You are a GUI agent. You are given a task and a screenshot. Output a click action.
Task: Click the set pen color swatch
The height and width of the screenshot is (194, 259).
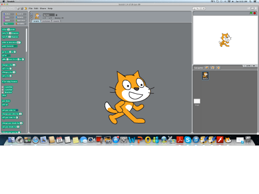[x=17, y=110]
